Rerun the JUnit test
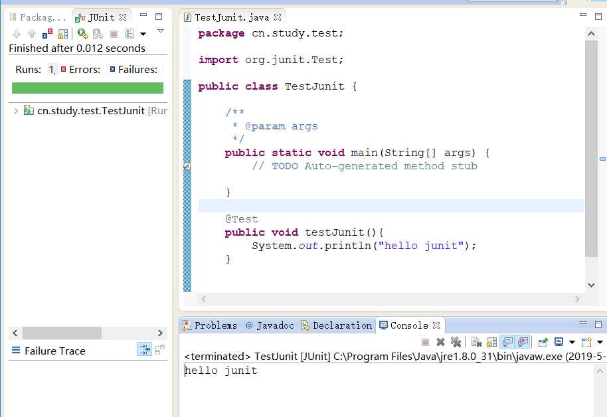 82,34
